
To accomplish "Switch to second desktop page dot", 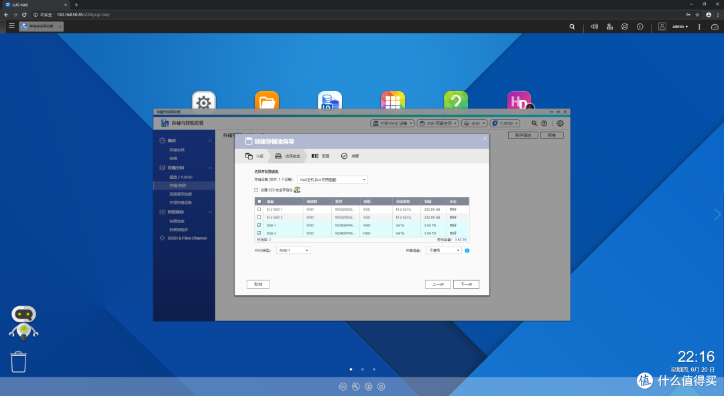I will pos(363,369).
